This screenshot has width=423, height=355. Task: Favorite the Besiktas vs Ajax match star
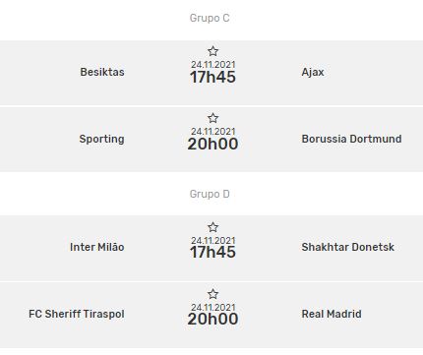[212, 51]
